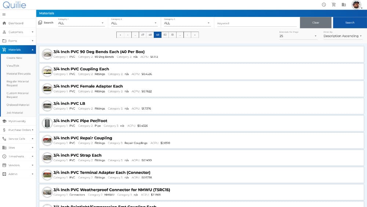
Task: Open thumbnail of 3/4 inch PVC LB
Action: (x=47, y=106)
